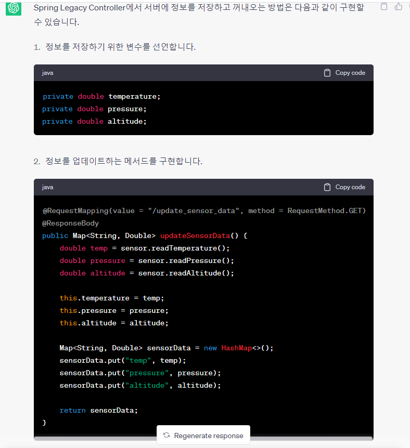Click the 'java' label of the second code block
Image resolution: width=410 pixels, height=448 pixels.
pyautogui.click(x=47, y=187)
